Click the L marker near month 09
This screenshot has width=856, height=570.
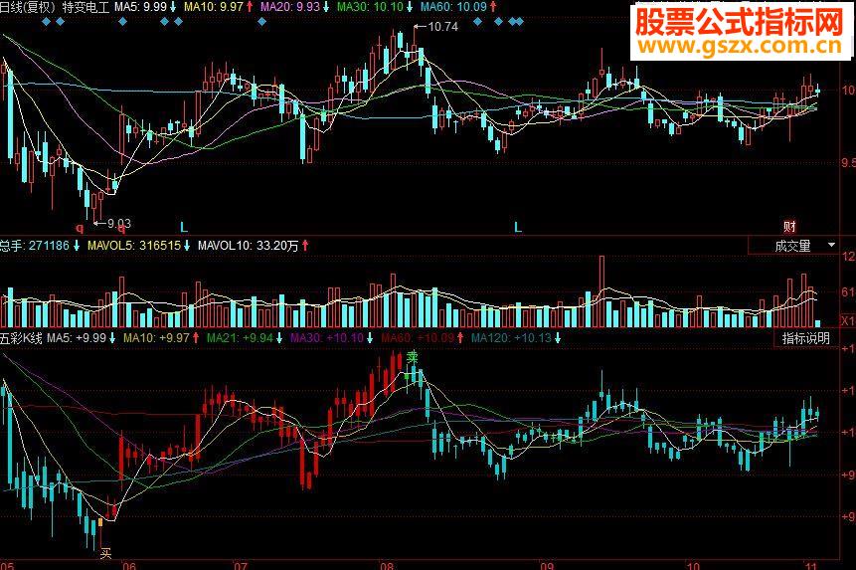tap(517, 227)
